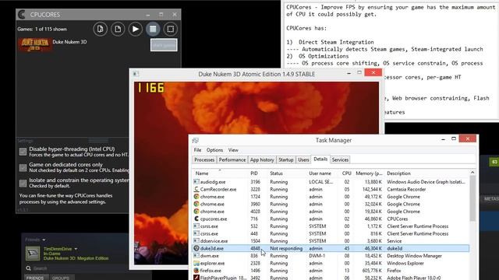Click the dashed square icon in CPUCores toolbar
Image resolution: width=499 pixels, height=280 pixels.
pyautogui.click(x=170, y=30)
